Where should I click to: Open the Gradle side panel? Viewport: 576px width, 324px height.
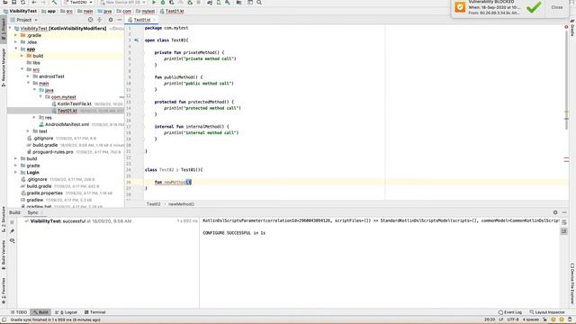point(572,28)
